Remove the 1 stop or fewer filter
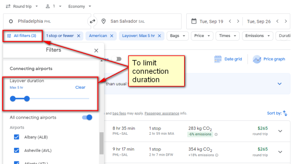Image resolution: width=293 pixels, height=164 pixels. [79, 36]
